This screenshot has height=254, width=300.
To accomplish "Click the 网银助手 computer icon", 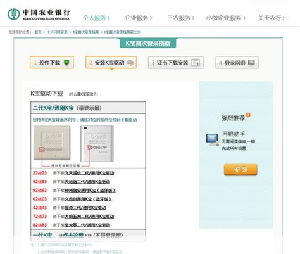I will [x=213, y=139].
